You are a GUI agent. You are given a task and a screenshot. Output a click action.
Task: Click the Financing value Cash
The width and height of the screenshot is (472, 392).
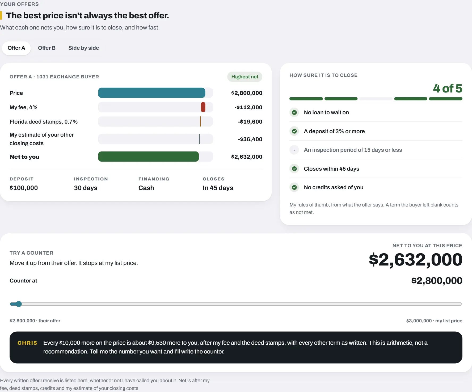coord(146,188)
